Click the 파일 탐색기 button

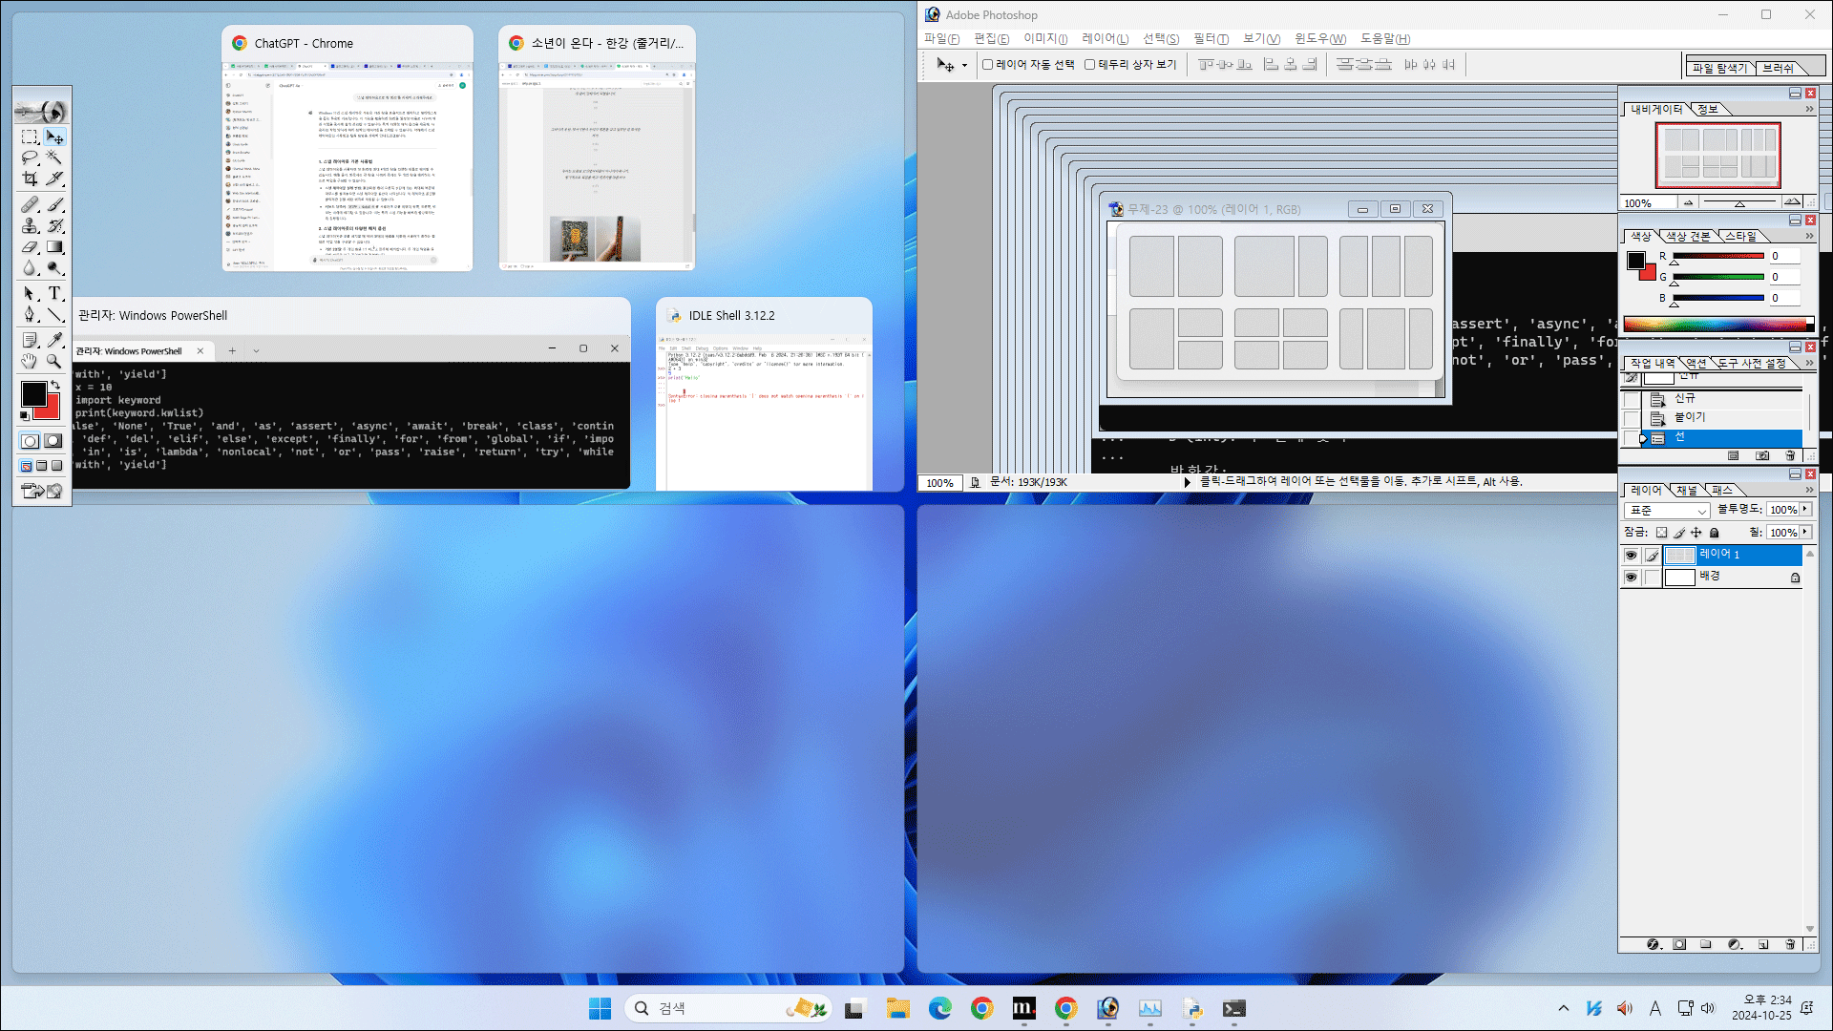[x=1719, y=68]
